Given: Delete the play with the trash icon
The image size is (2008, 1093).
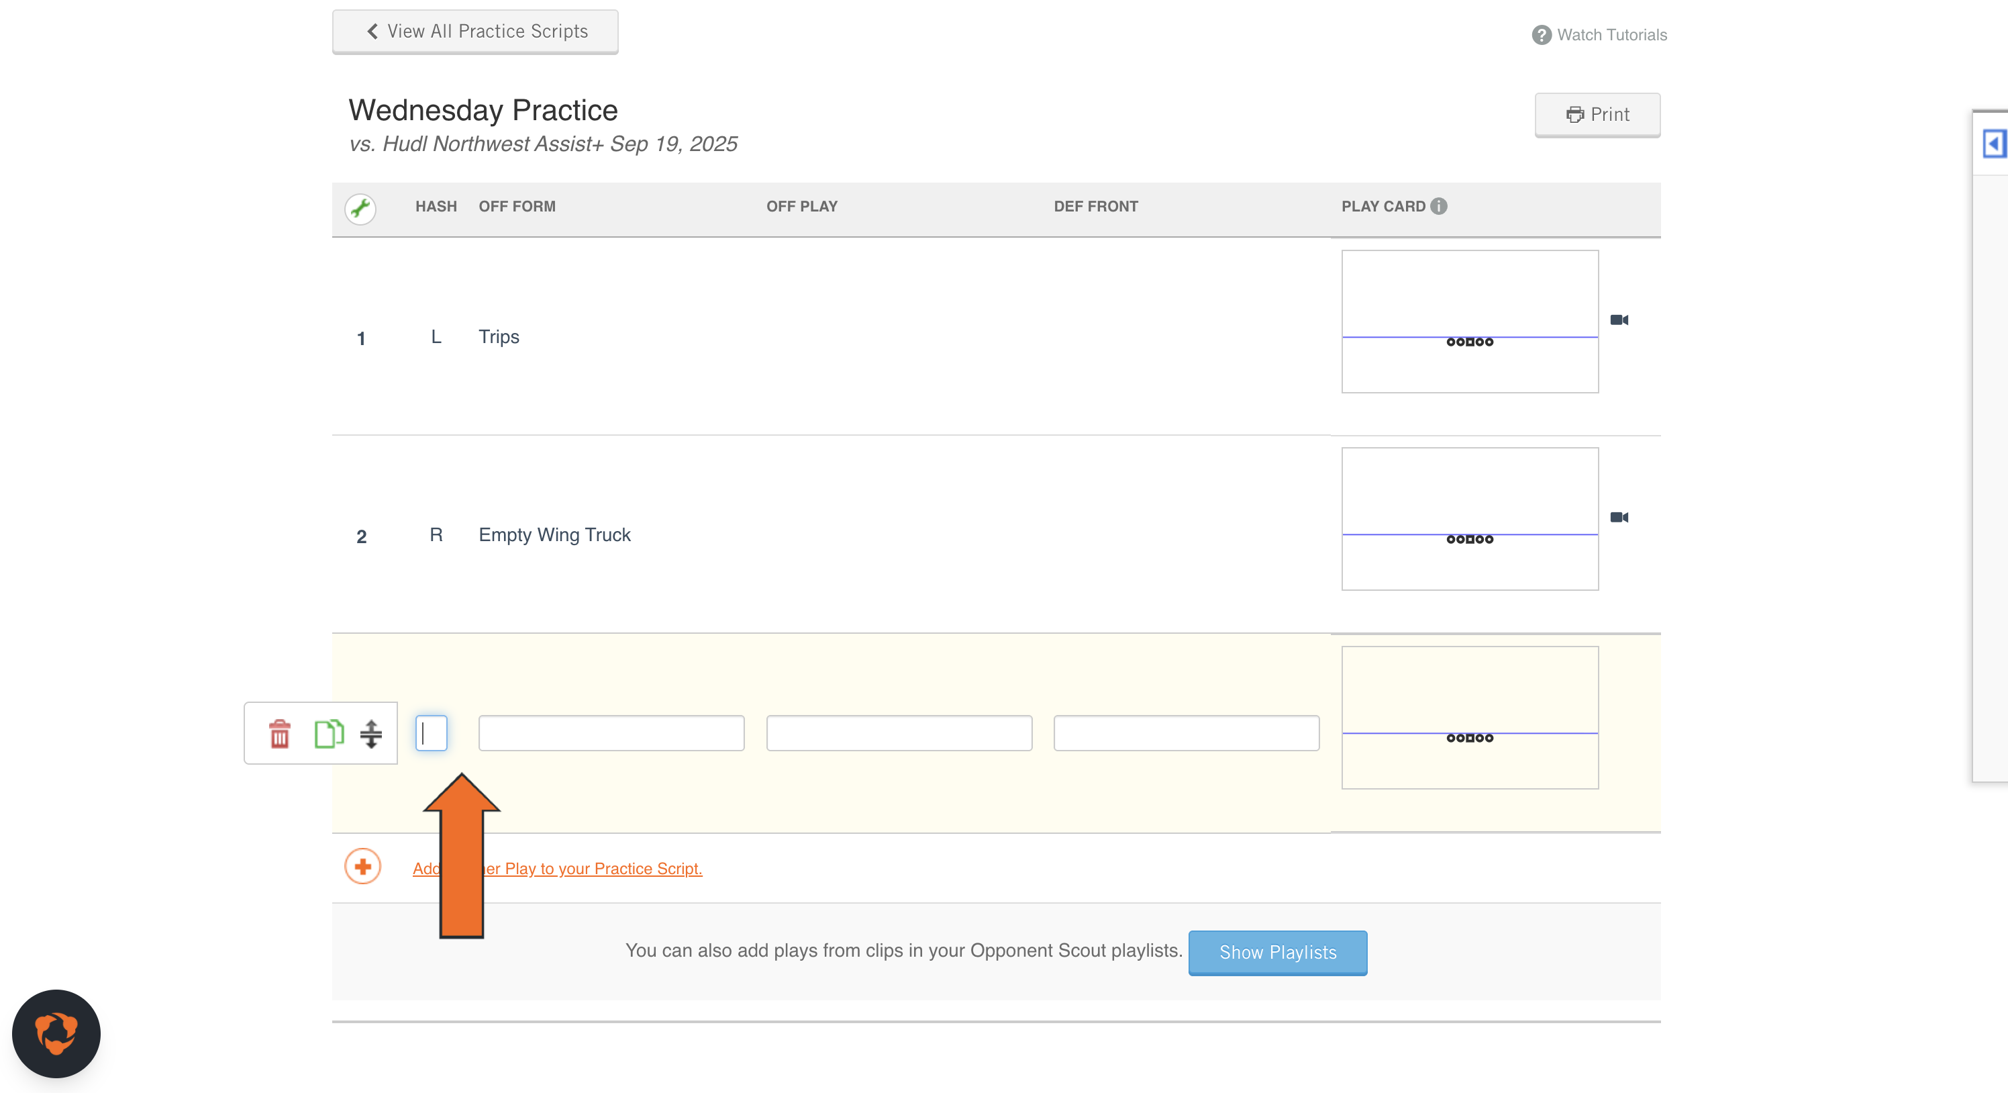Looking at the screenshot, I should 280,734.
